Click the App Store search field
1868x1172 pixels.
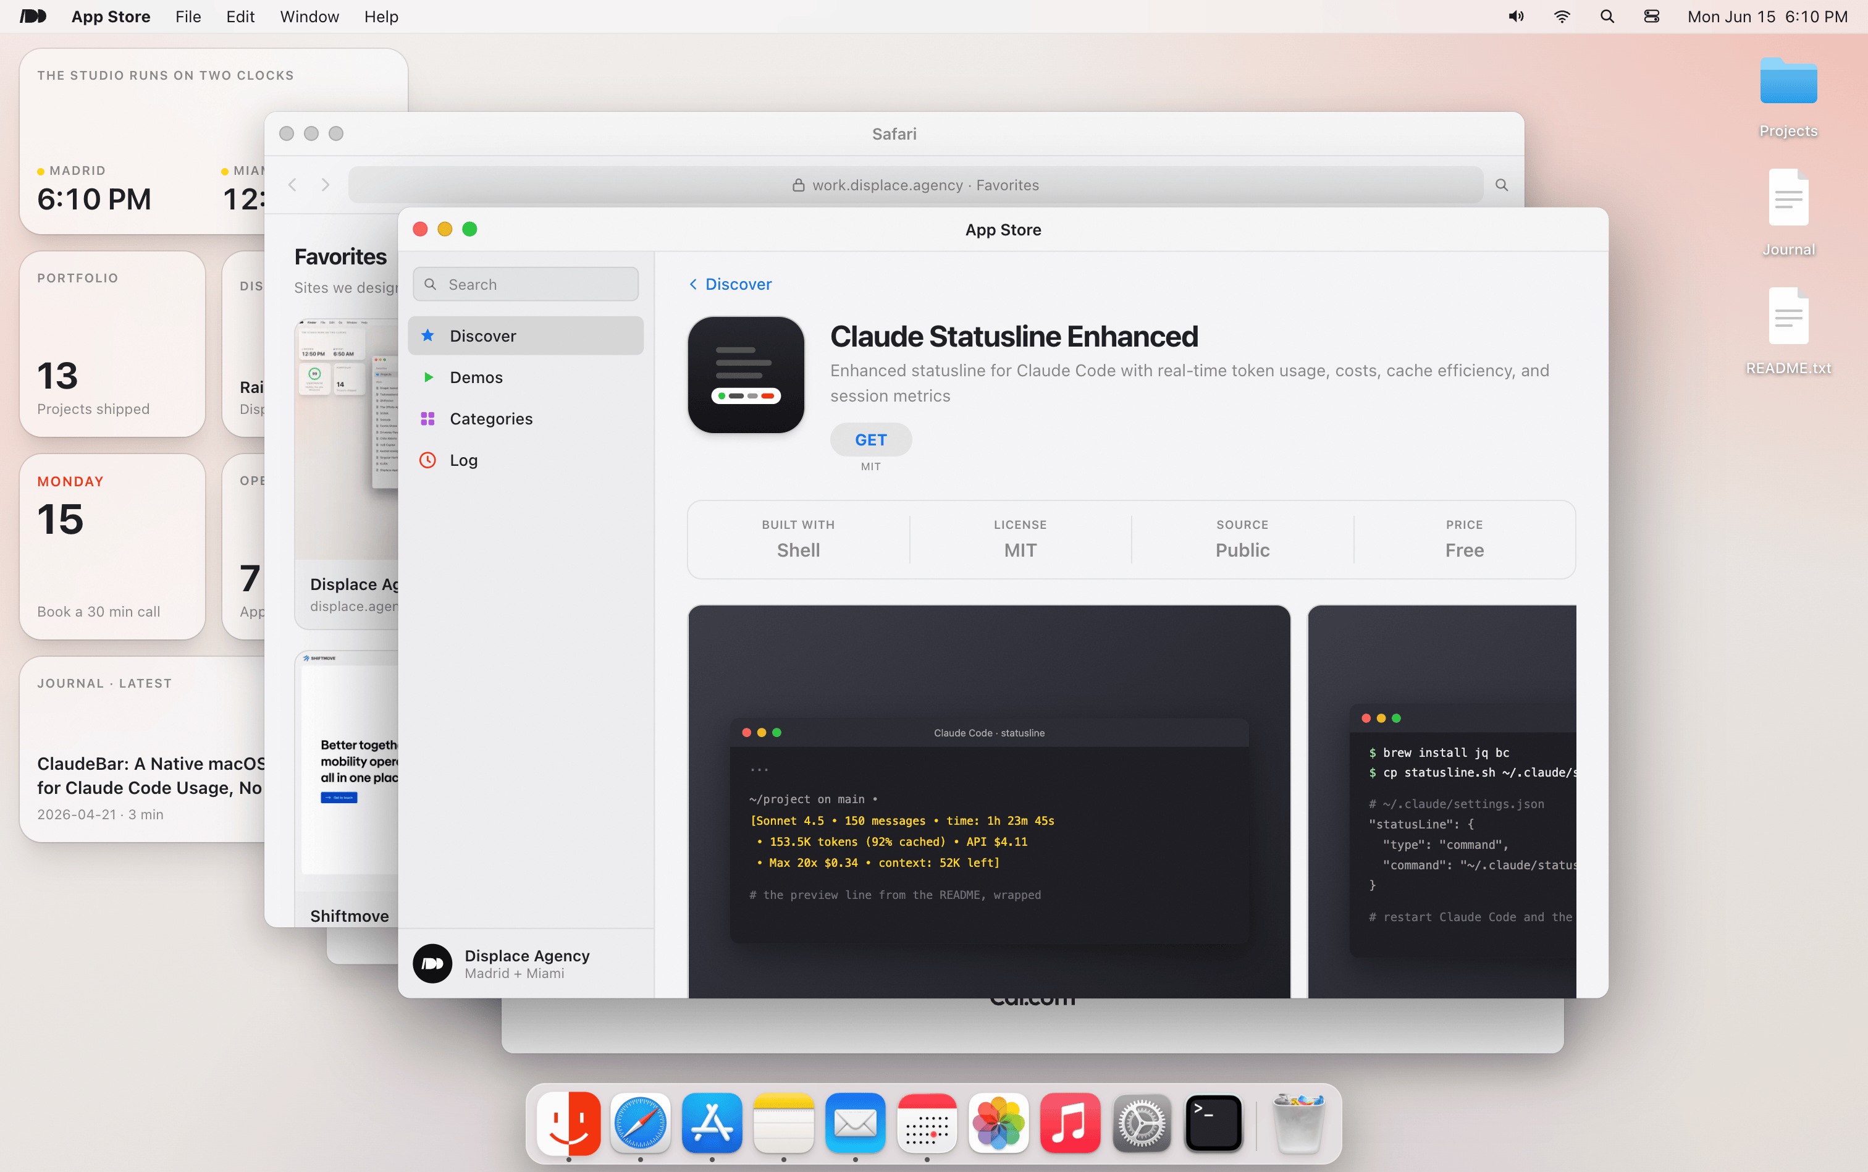click(x=525, y=284)
